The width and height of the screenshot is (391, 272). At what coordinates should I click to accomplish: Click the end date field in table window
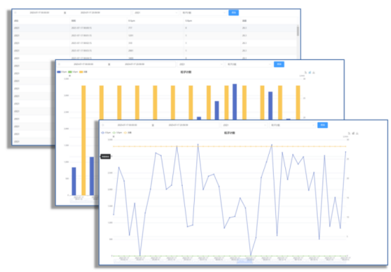pyautogui.click(x=90, y=13)
